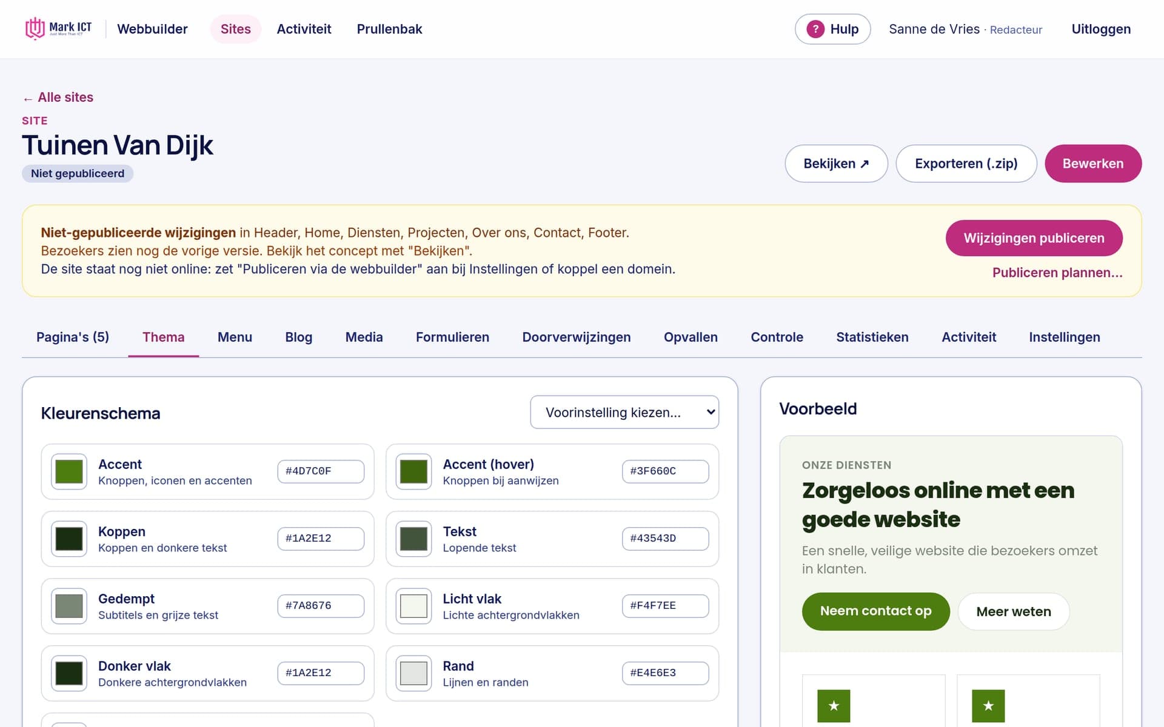The height and width of the screenshot is (727, 1164).
Task: Click the Gedempt color swatch
Action: click(69, 606)
